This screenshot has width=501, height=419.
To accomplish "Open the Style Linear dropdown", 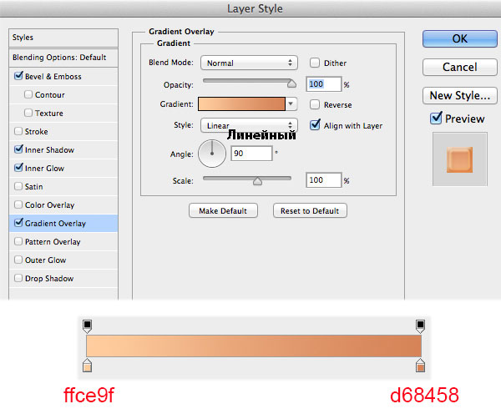I will [x=249, y=125].
